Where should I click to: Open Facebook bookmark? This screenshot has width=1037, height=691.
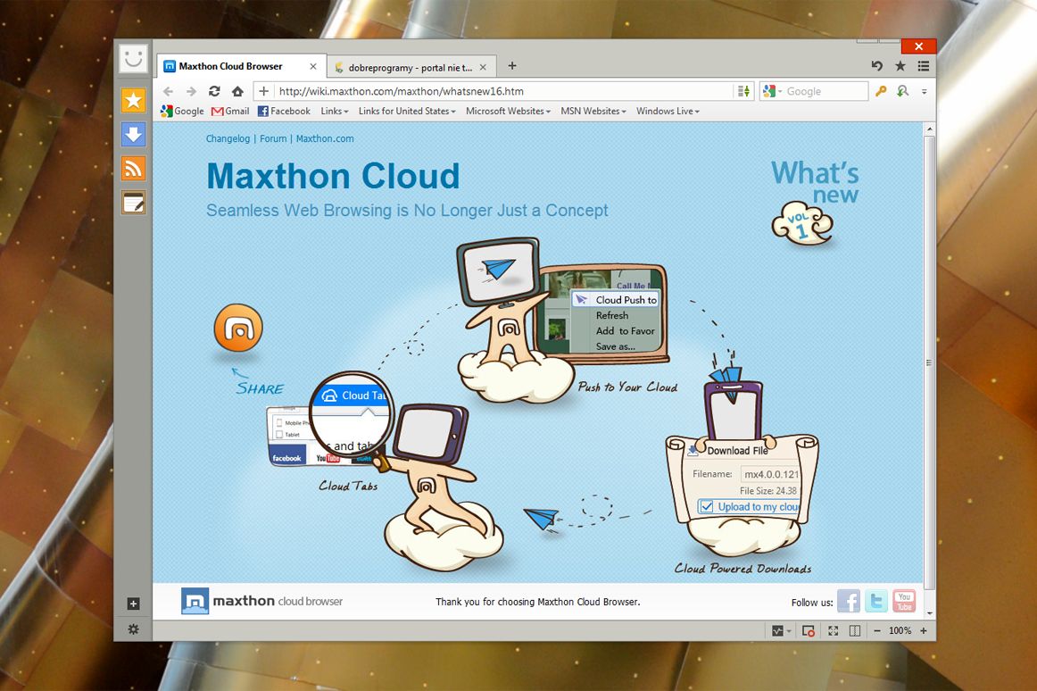click(x=284, y=112)
